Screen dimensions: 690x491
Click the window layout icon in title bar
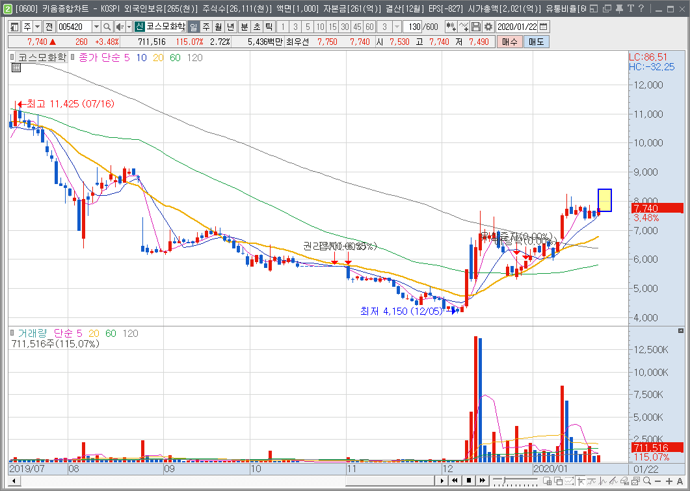594,8
